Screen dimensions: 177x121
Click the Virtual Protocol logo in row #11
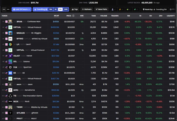(x=10, y=79)
